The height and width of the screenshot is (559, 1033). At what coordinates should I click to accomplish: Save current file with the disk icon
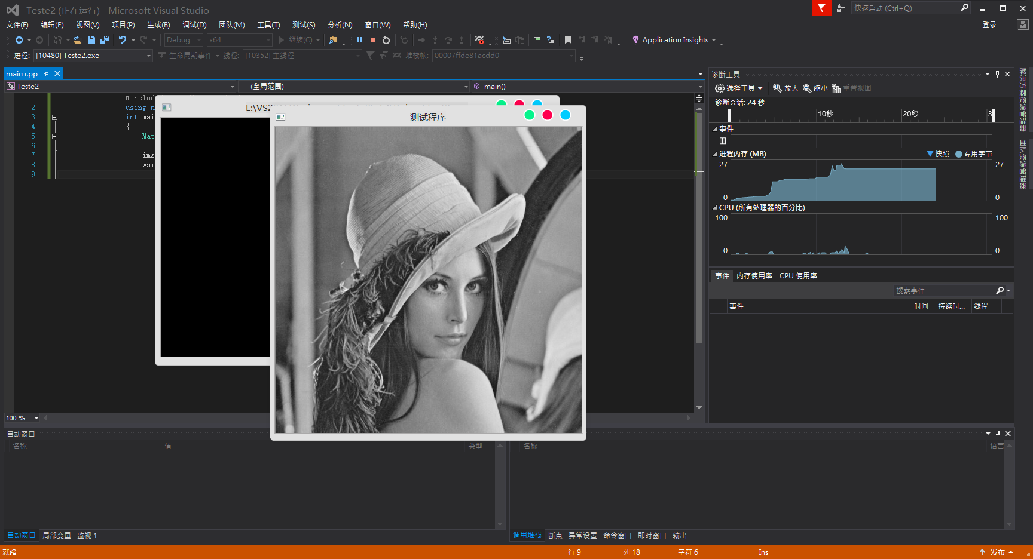91,40
